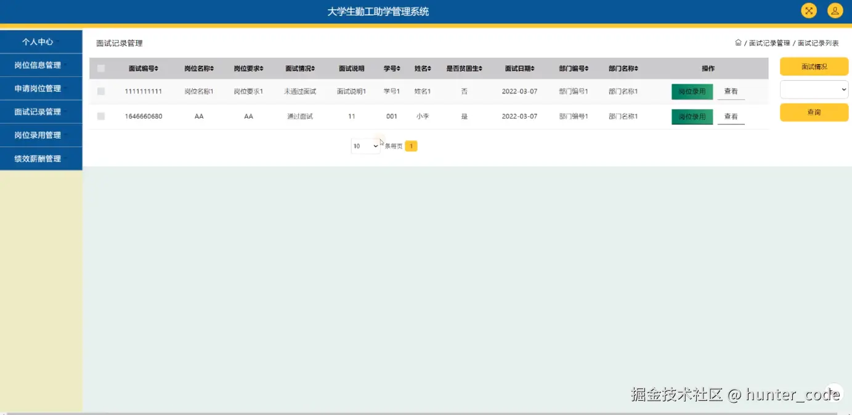Sort by 岗位要求 column arrows
Screen dimensions: 852x415
click(262, 68)
